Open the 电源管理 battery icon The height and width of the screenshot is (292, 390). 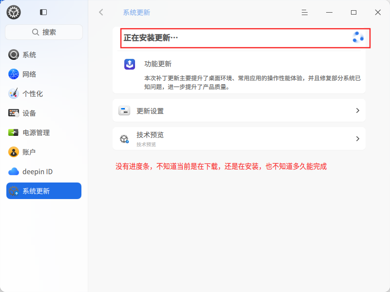click(x=14, y=132)
